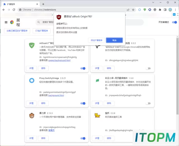This screenshot has height=146, width=179.
Task: Remove the cat-grab 2.2.8 extension
Action: click(109, 138)
